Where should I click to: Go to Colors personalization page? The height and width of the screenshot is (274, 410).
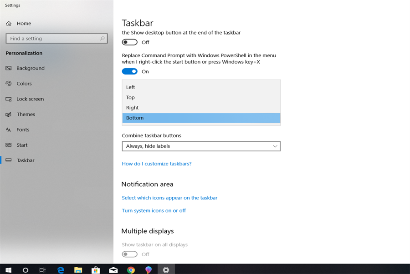24,84
